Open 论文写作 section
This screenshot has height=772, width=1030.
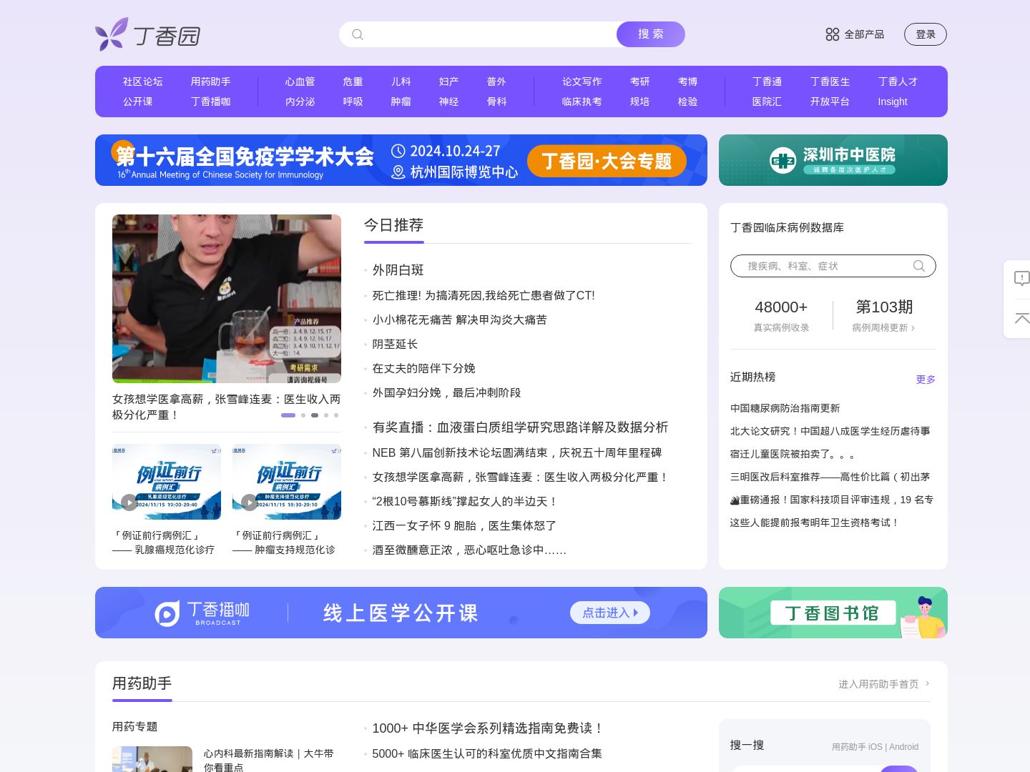[582, 81]
